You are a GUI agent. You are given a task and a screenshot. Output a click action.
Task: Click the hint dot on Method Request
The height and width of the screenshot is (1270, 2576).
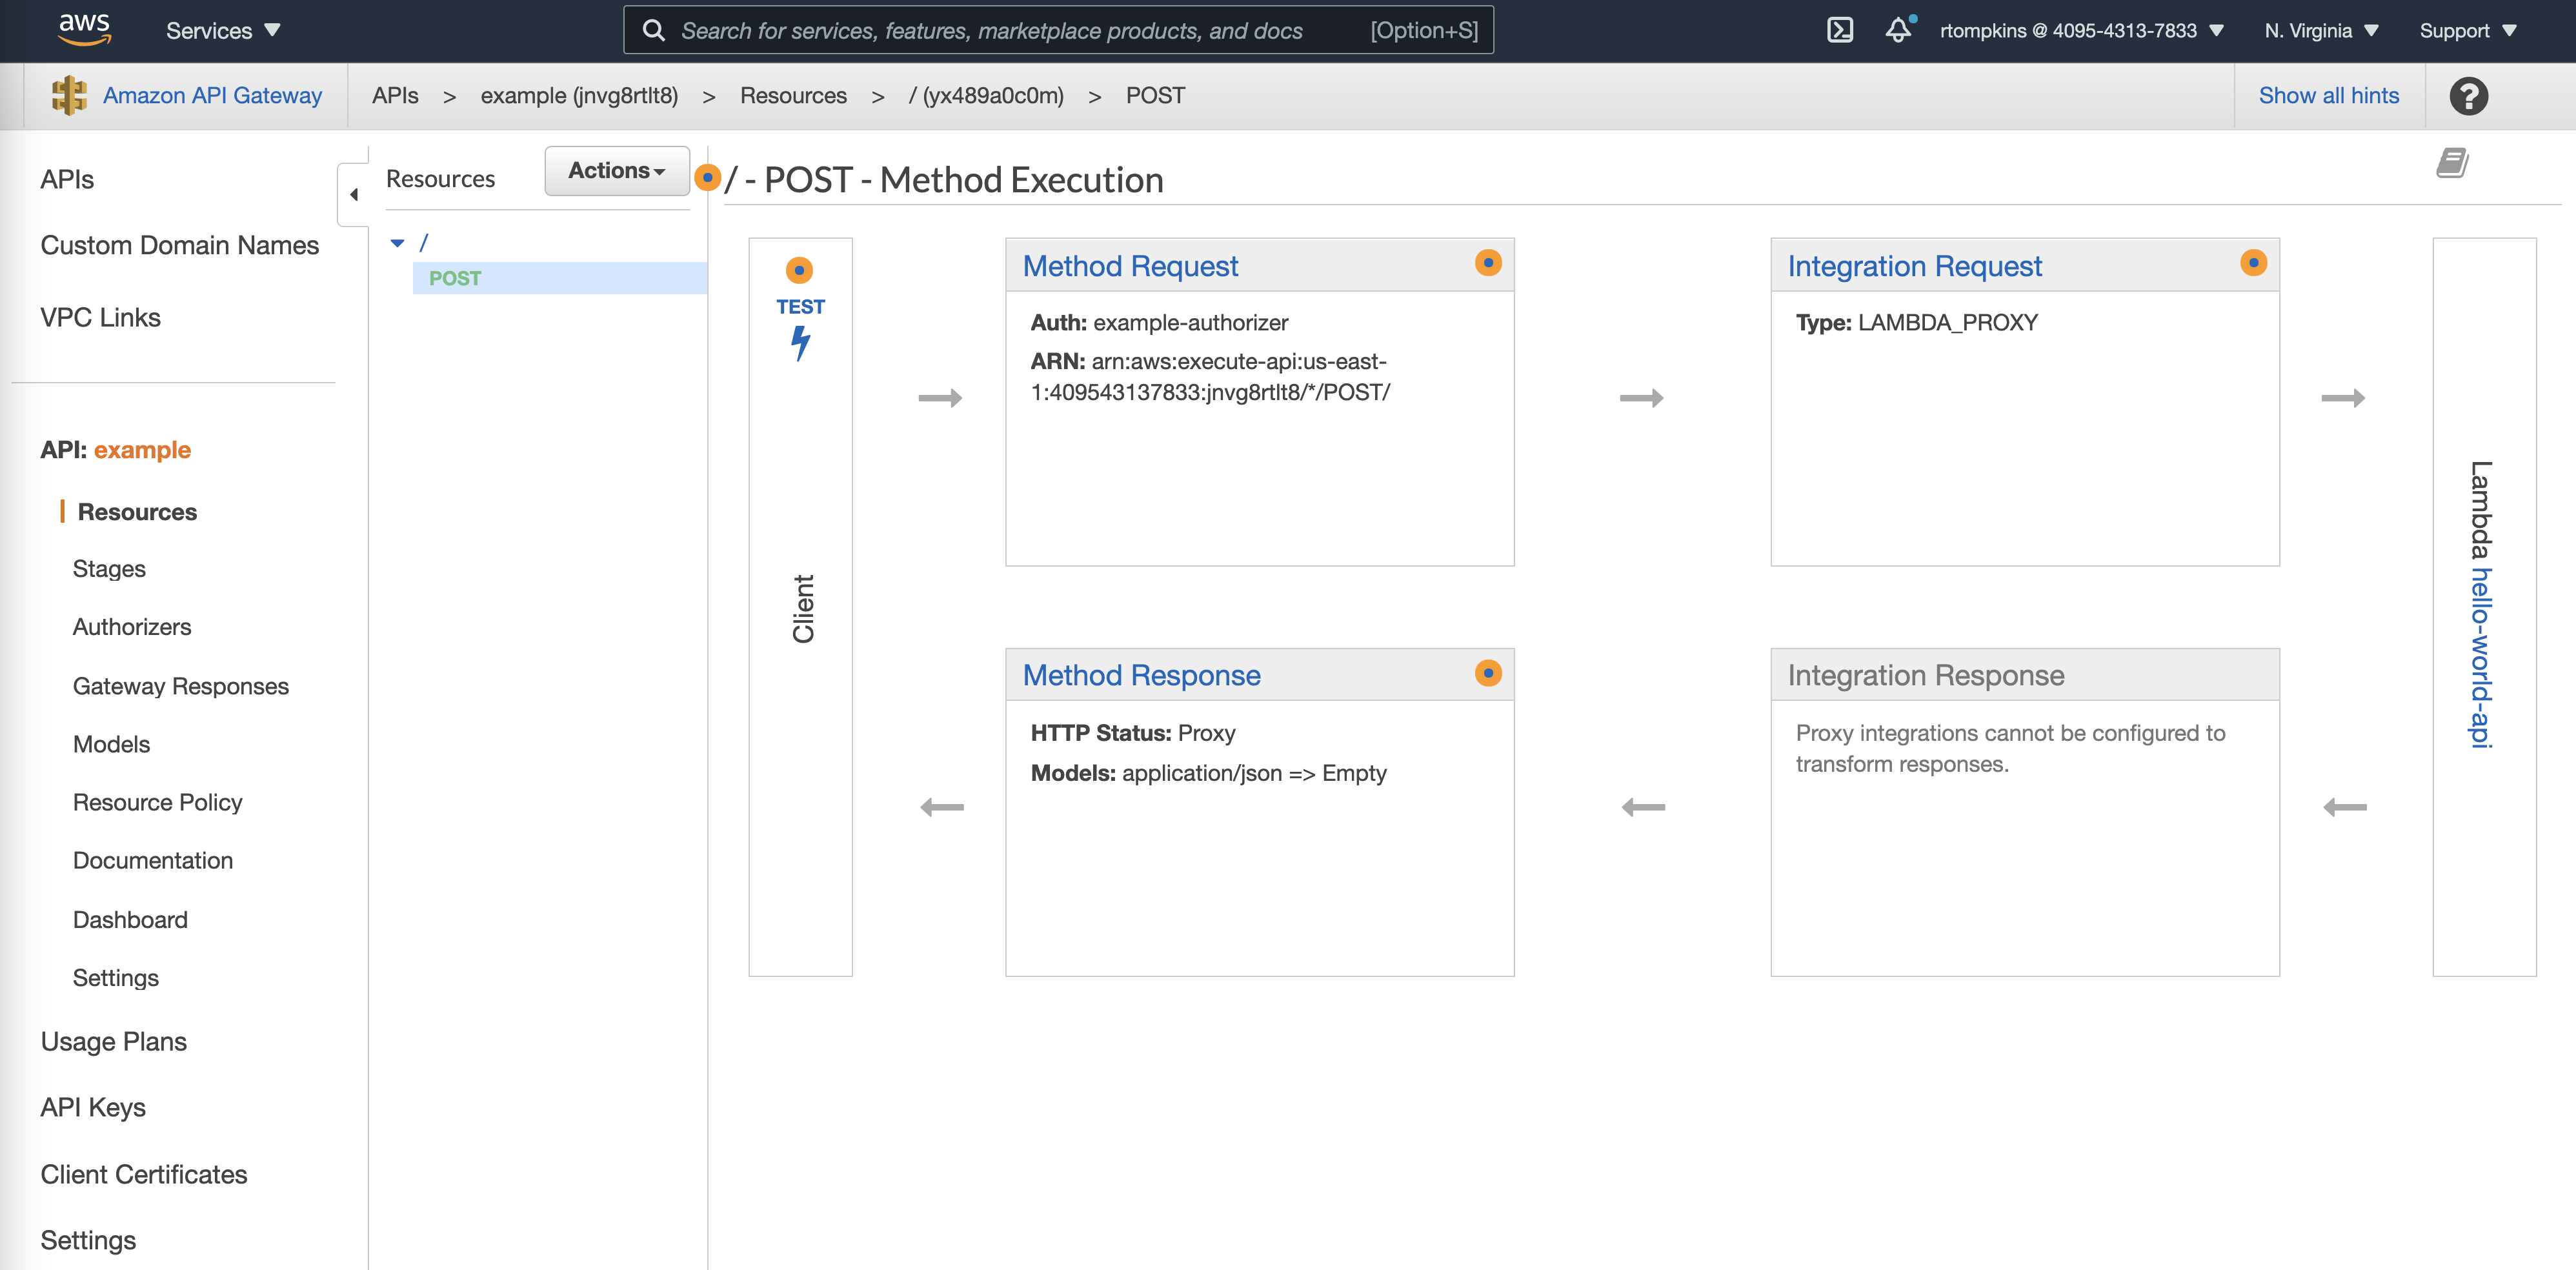point(1488,263)
